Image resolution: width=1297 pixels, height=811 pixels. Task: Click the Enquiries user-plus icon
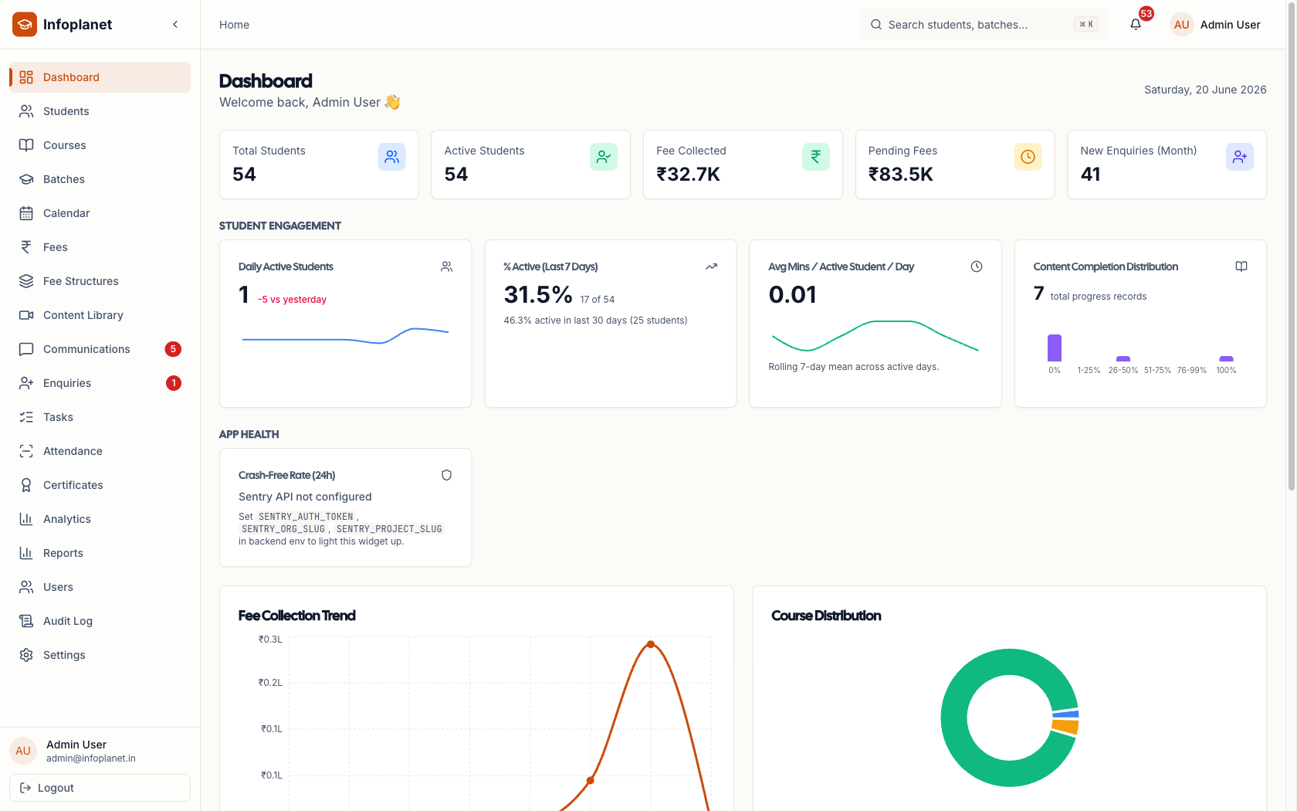point(26,383)
